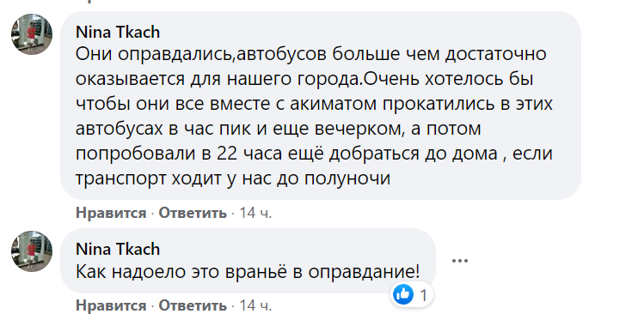Click Нравится under 'Как надоело это враньё' comment
The height and width of the screenshot is (320, 632).
pyautogui.click(x=111, y=305)
